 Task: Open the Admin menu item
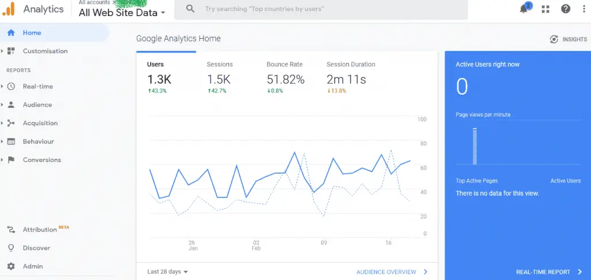[x=33, y=267]
